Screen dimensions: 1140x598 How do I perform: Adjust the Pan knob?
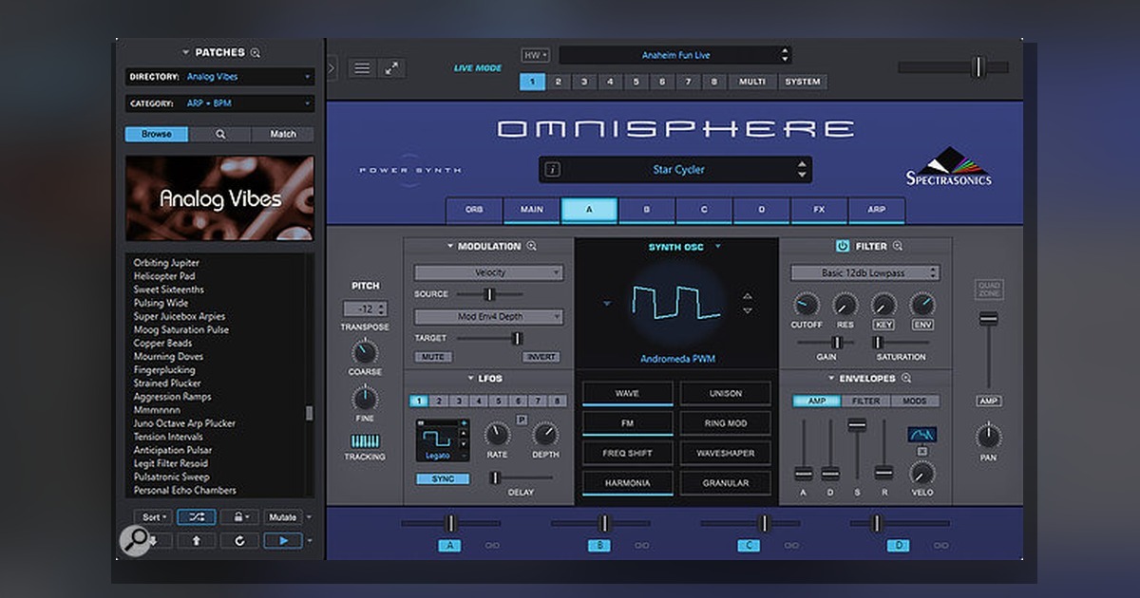(x=988, y=437)
